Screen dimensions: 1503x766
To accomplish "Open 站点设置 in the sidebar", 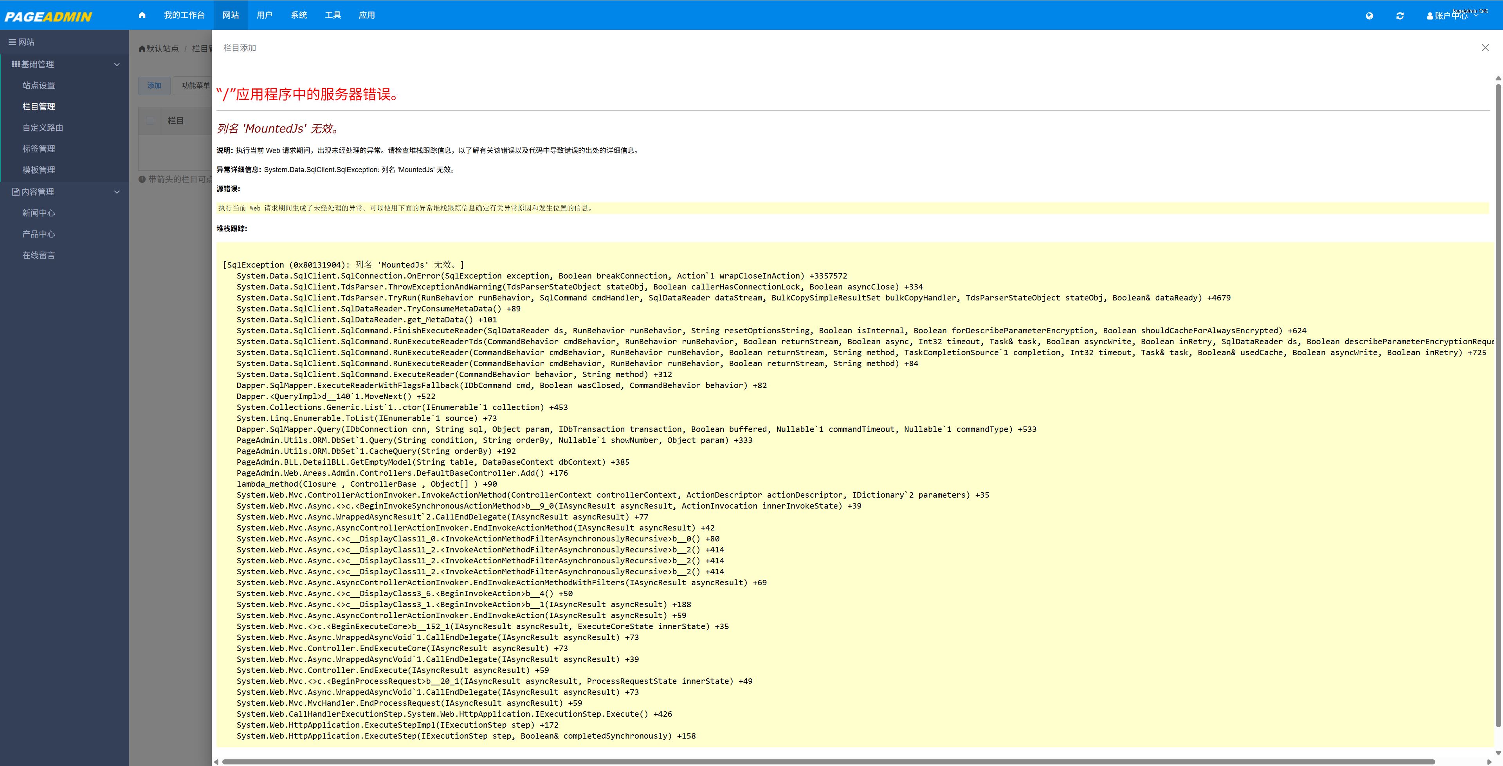I will [x=38, y=85].
